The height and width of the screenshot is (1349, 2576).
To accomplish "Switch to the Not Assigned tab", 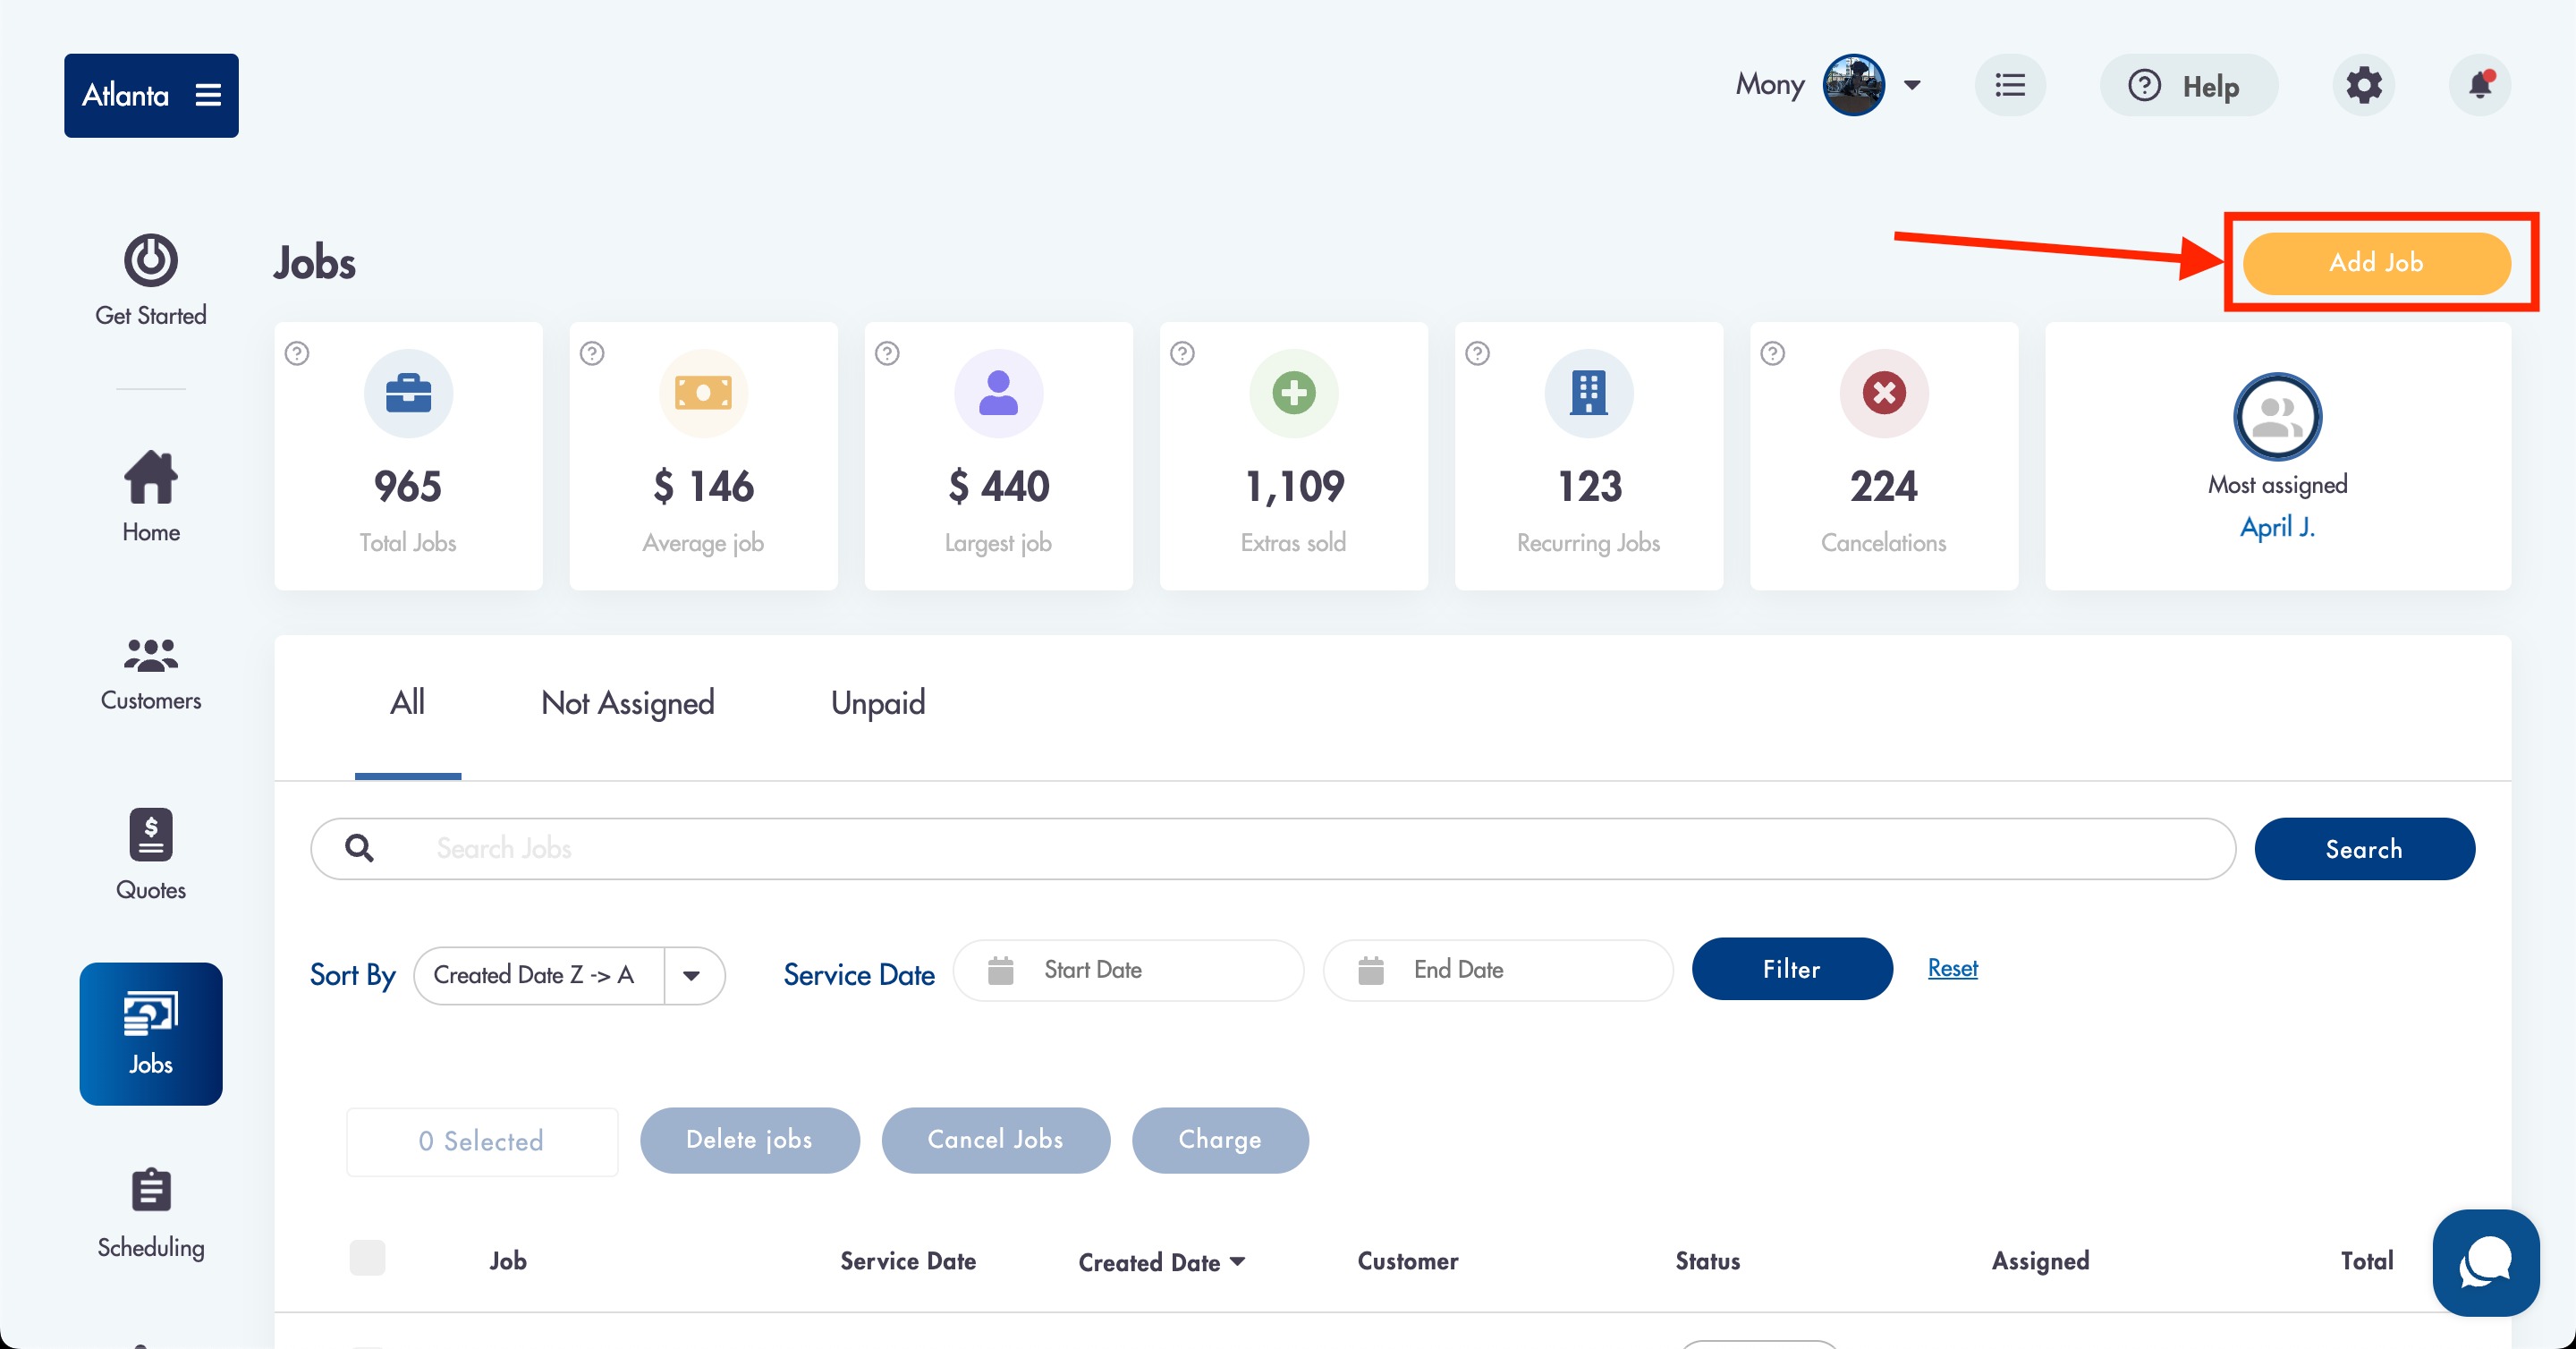I will tap(627, 702).
